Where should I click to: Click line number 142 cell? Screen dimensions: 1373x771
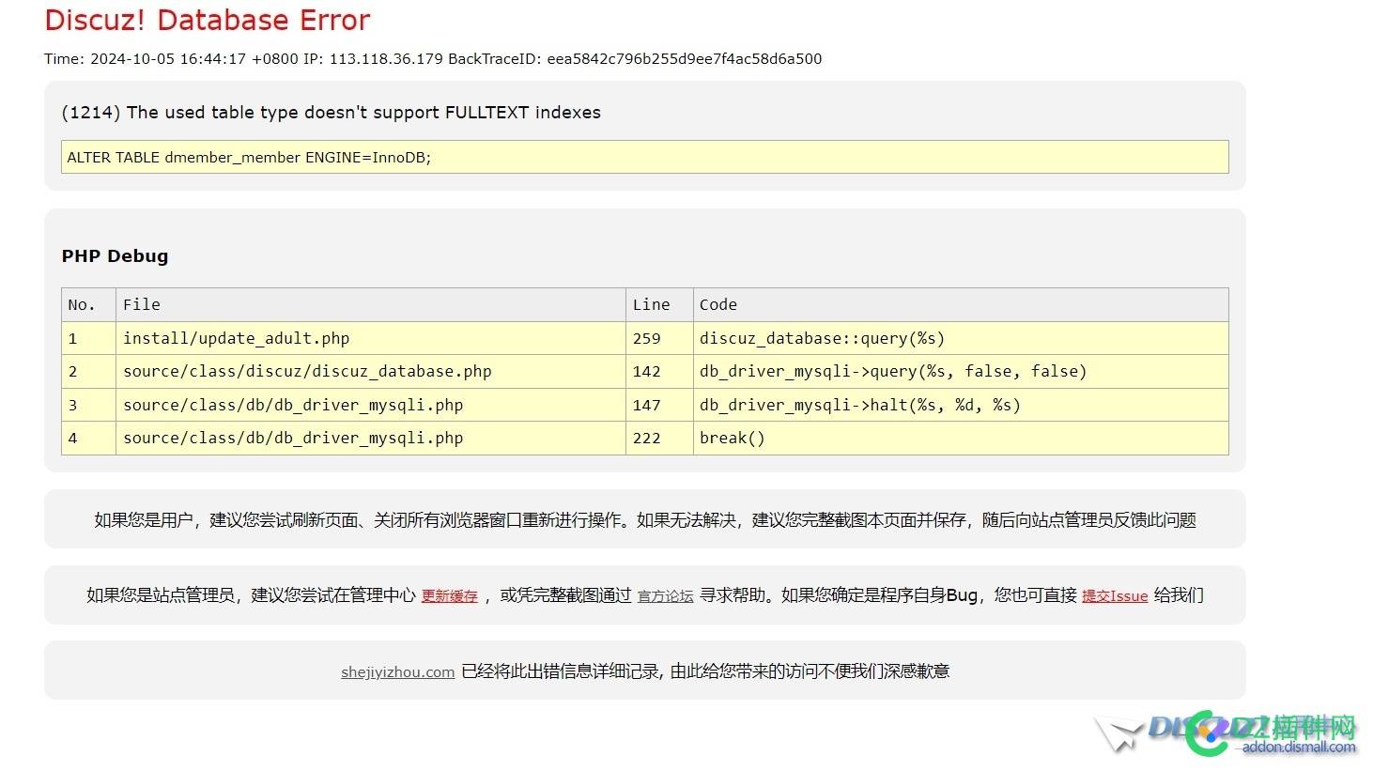(x=659, y=372)
